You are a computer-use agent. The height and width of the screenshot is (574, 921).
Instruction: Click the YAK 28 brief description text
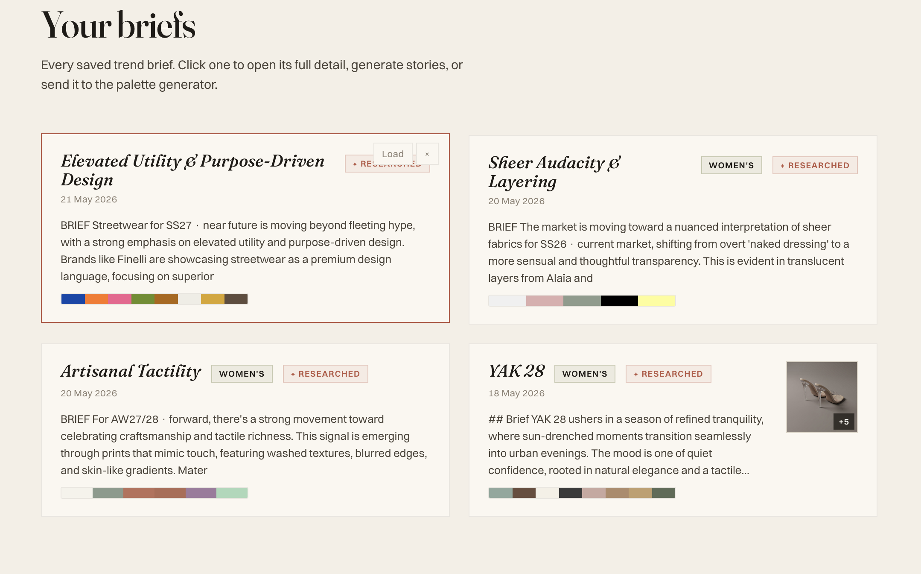[x=626, y=445]
